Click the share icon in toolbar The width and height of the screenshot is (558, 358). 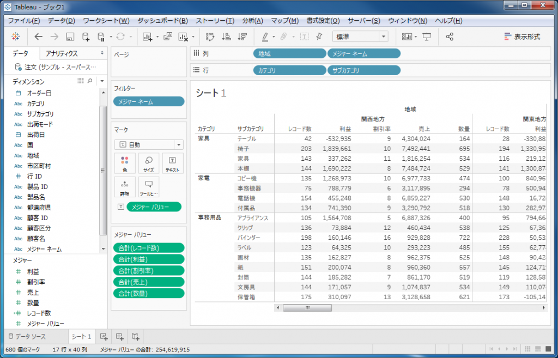[450, 37]
